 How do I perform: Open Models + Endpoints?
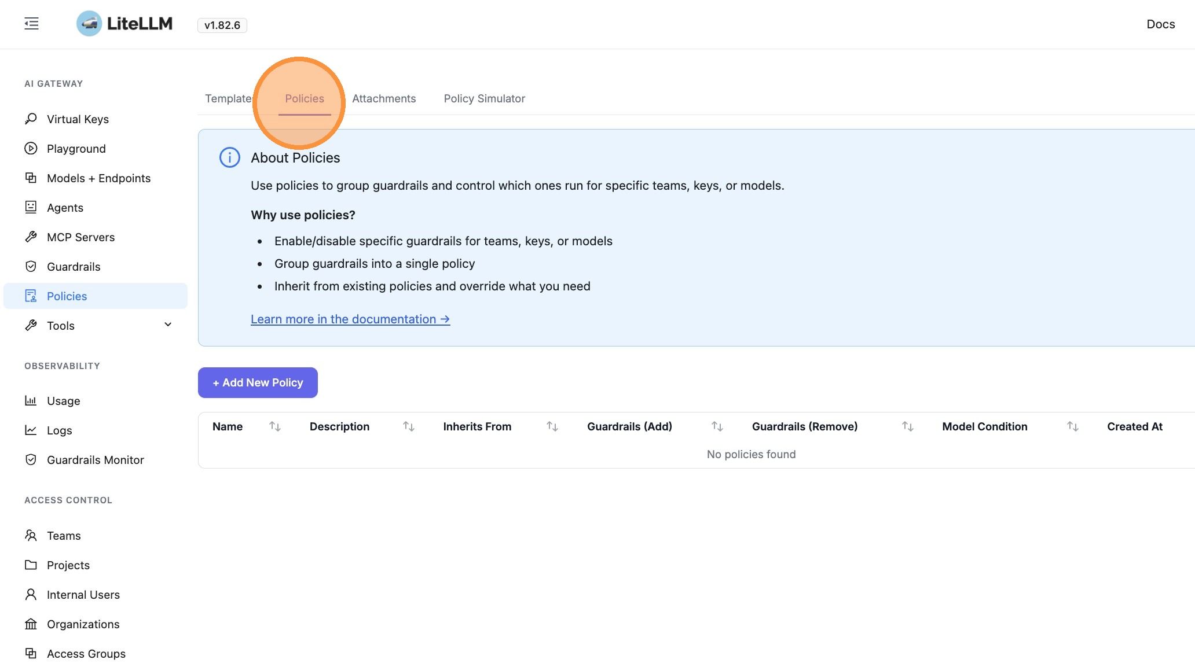pos(98,178)
